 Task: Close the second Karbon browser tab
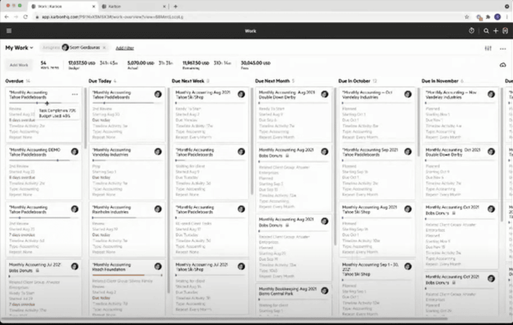164,6
